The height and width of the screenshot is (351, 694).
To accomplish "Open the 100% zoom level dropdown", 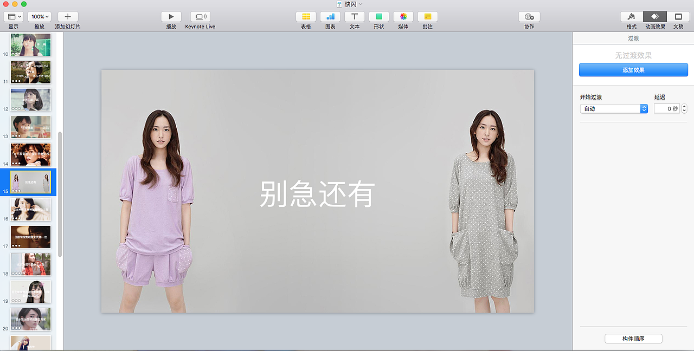I will [39, 16].
